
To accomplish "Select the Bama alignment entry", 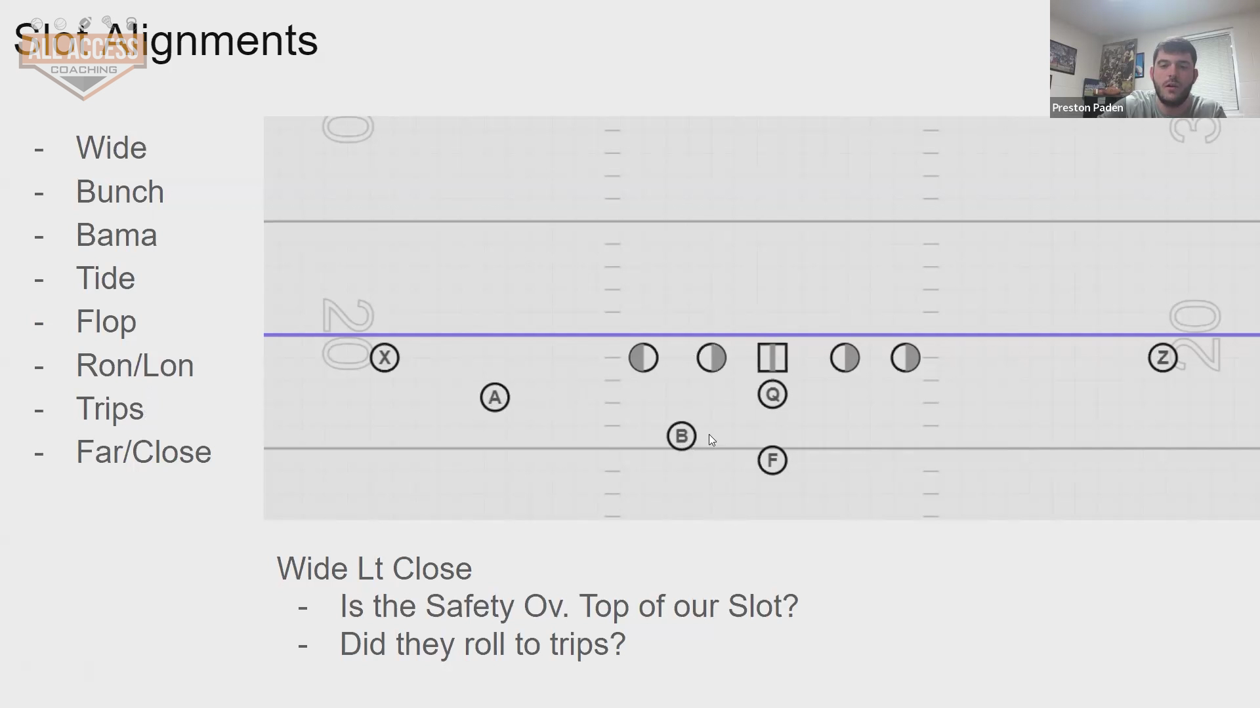I will point(116,235).
